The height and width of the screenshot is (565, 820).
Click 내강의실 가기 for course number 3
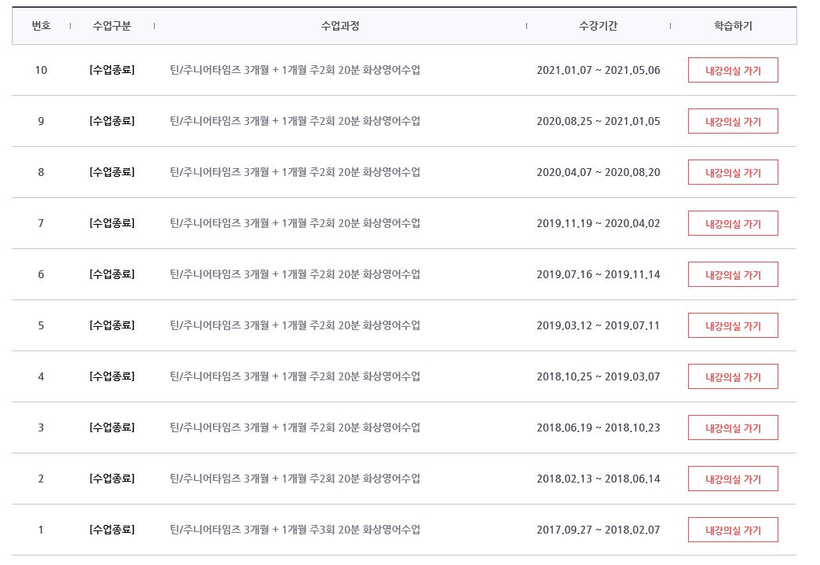pyautogui.click(x=733, y=427)
